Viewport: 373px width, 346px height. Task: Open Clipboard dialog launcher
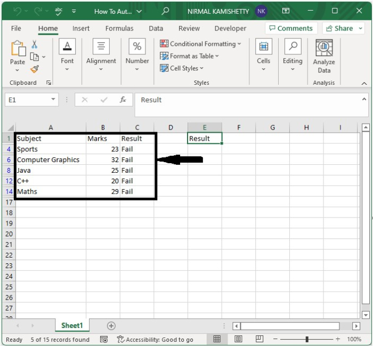pyautogui.click(x=49, y=83)
